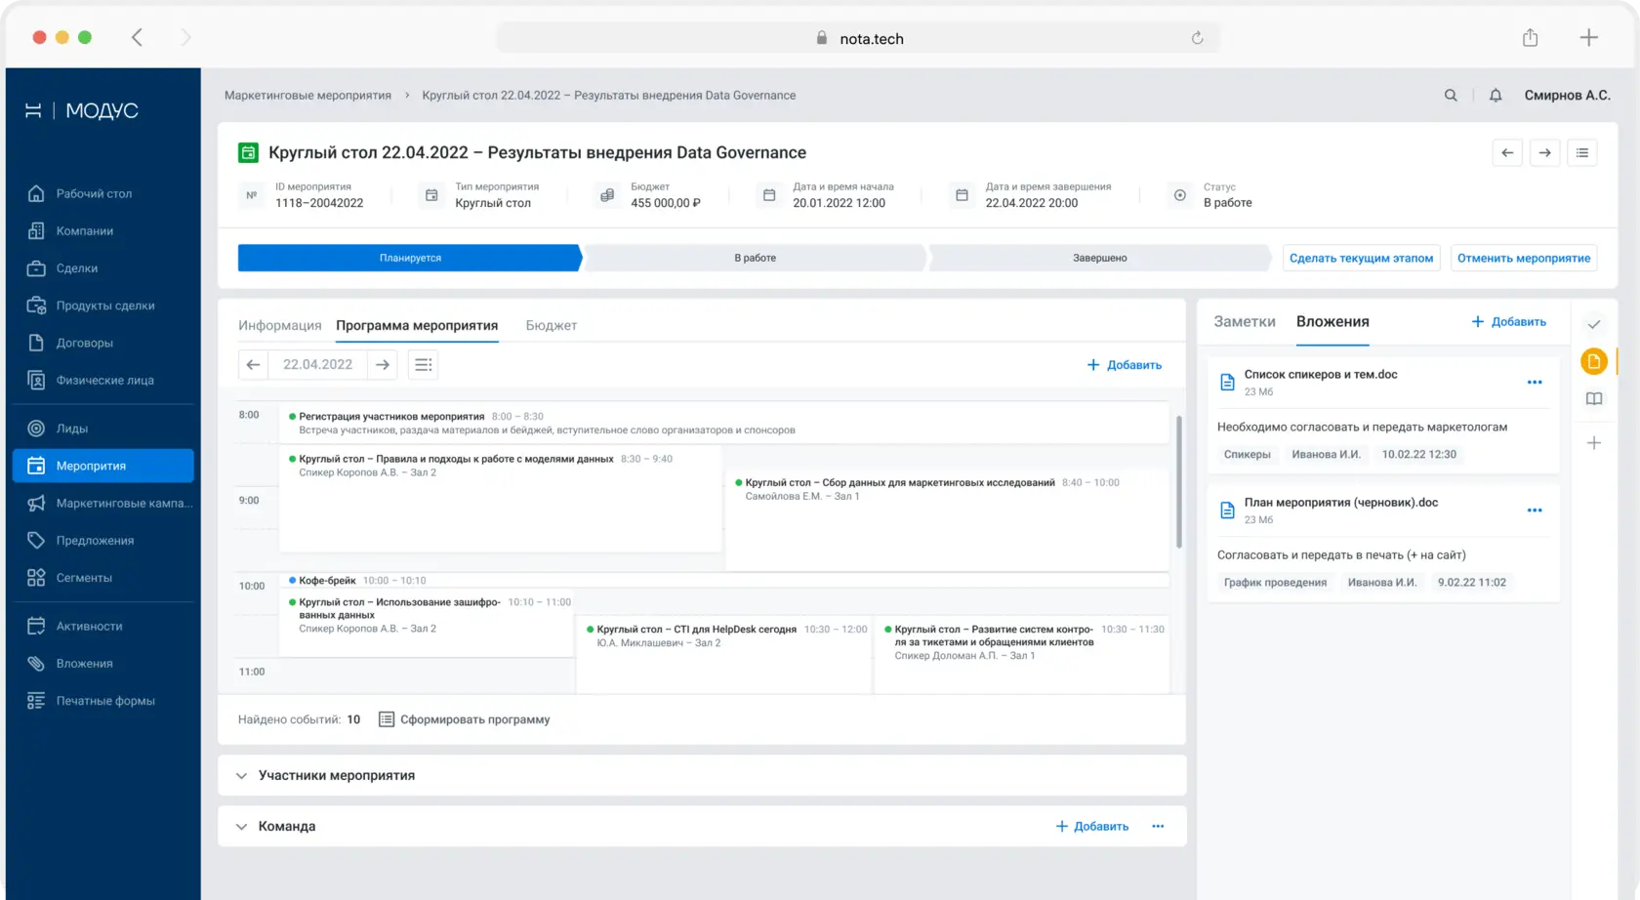Select the Планируется stage
This screenshot has height=900, width=1640.
tap(410, 258)
